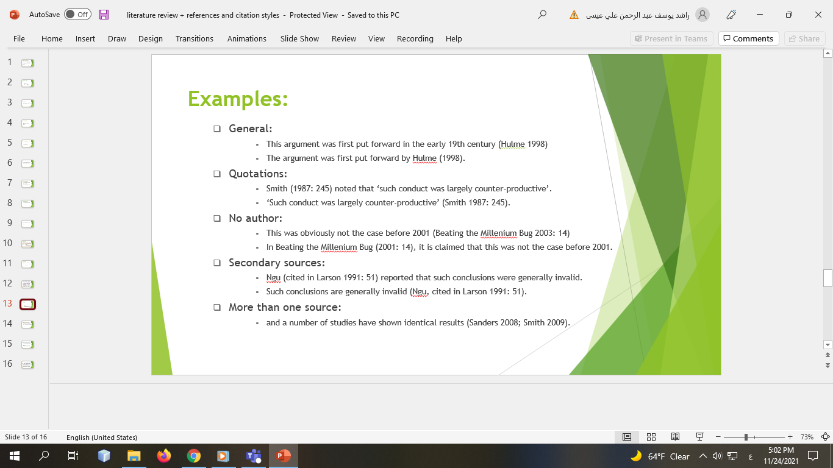Launch Microsoft Teams from the taskbar

(x=252, y=455)
